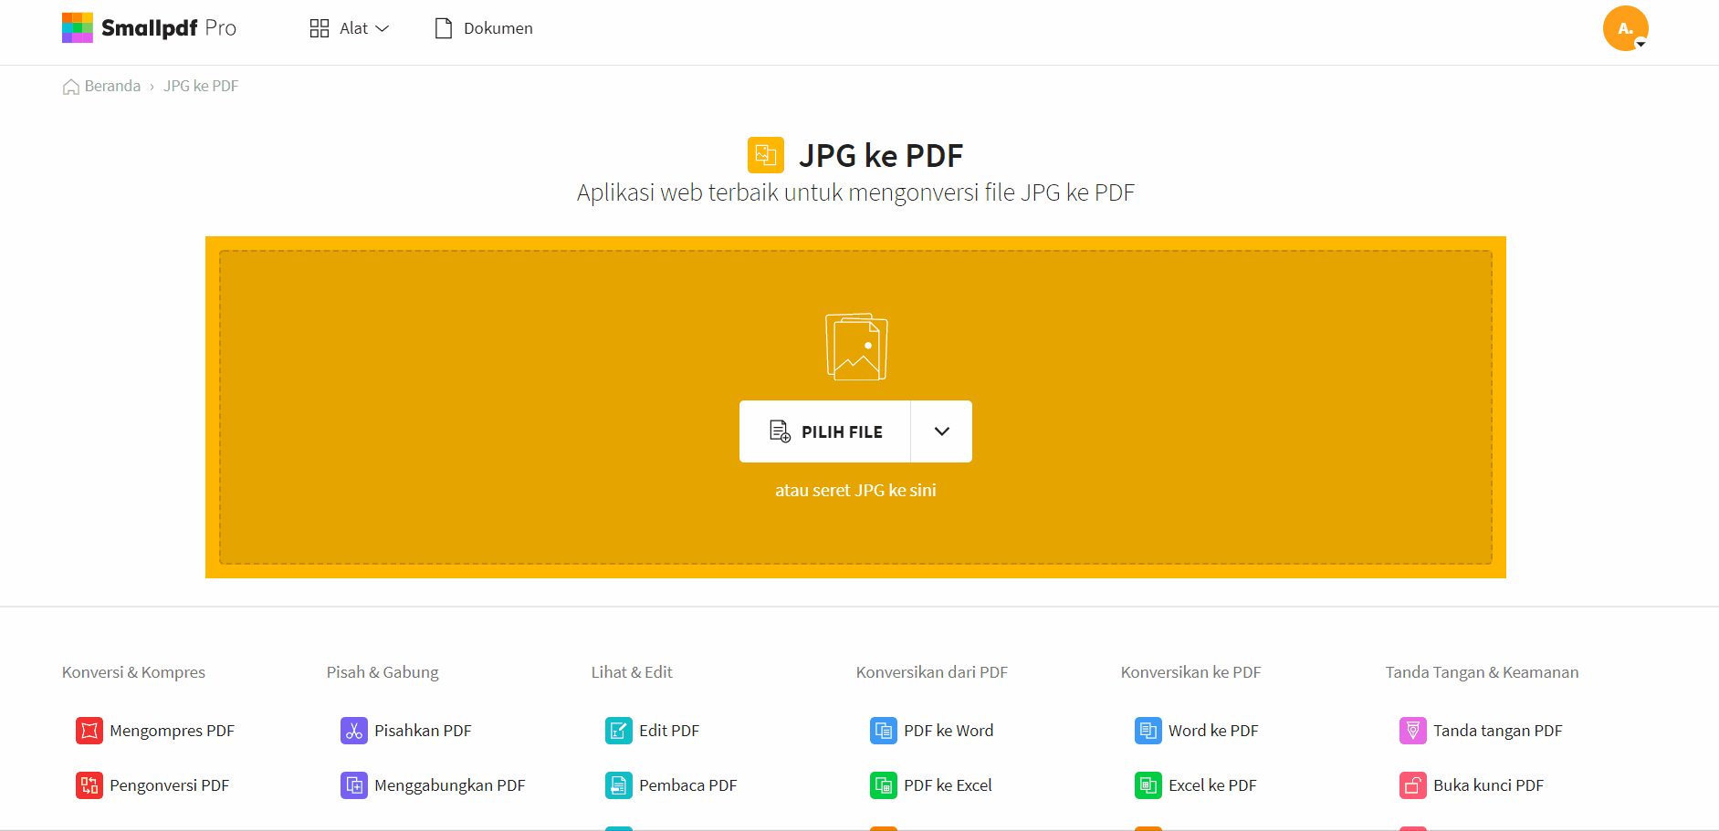
Task: Open Excel ke PDF tool
Action: (x=1212, y=785)
